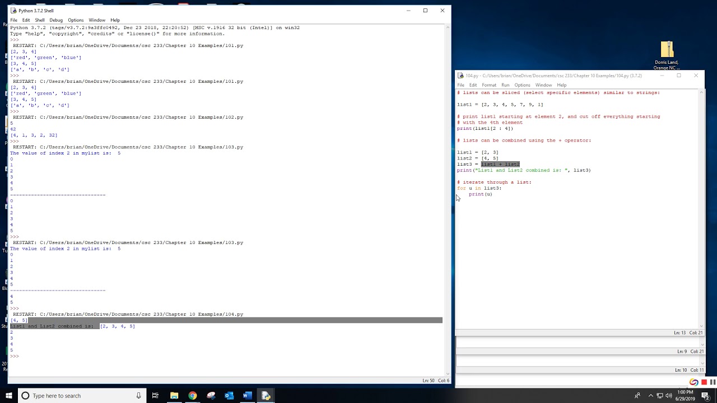The height and width of the screenshot is (403, 717).
Task: Open Microsoft Word from the taskbar
Action: point(248,396)
